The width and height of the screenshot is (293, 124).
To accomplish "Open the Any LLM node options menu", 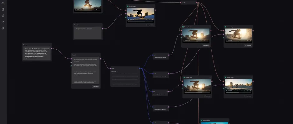I will (98, 55).
